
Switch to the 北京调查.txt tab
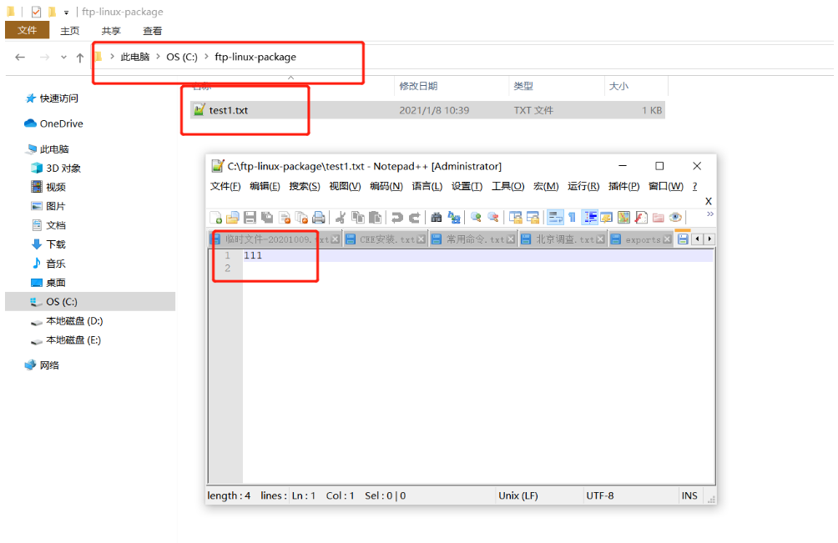tap(563, 239)
